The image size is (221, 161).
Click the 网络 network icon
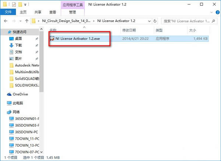pyautogui.click(x=9, y=112)
